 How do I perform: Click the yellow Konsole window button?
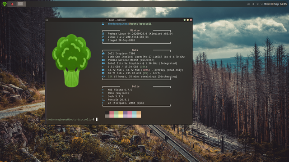pos(188,20)
